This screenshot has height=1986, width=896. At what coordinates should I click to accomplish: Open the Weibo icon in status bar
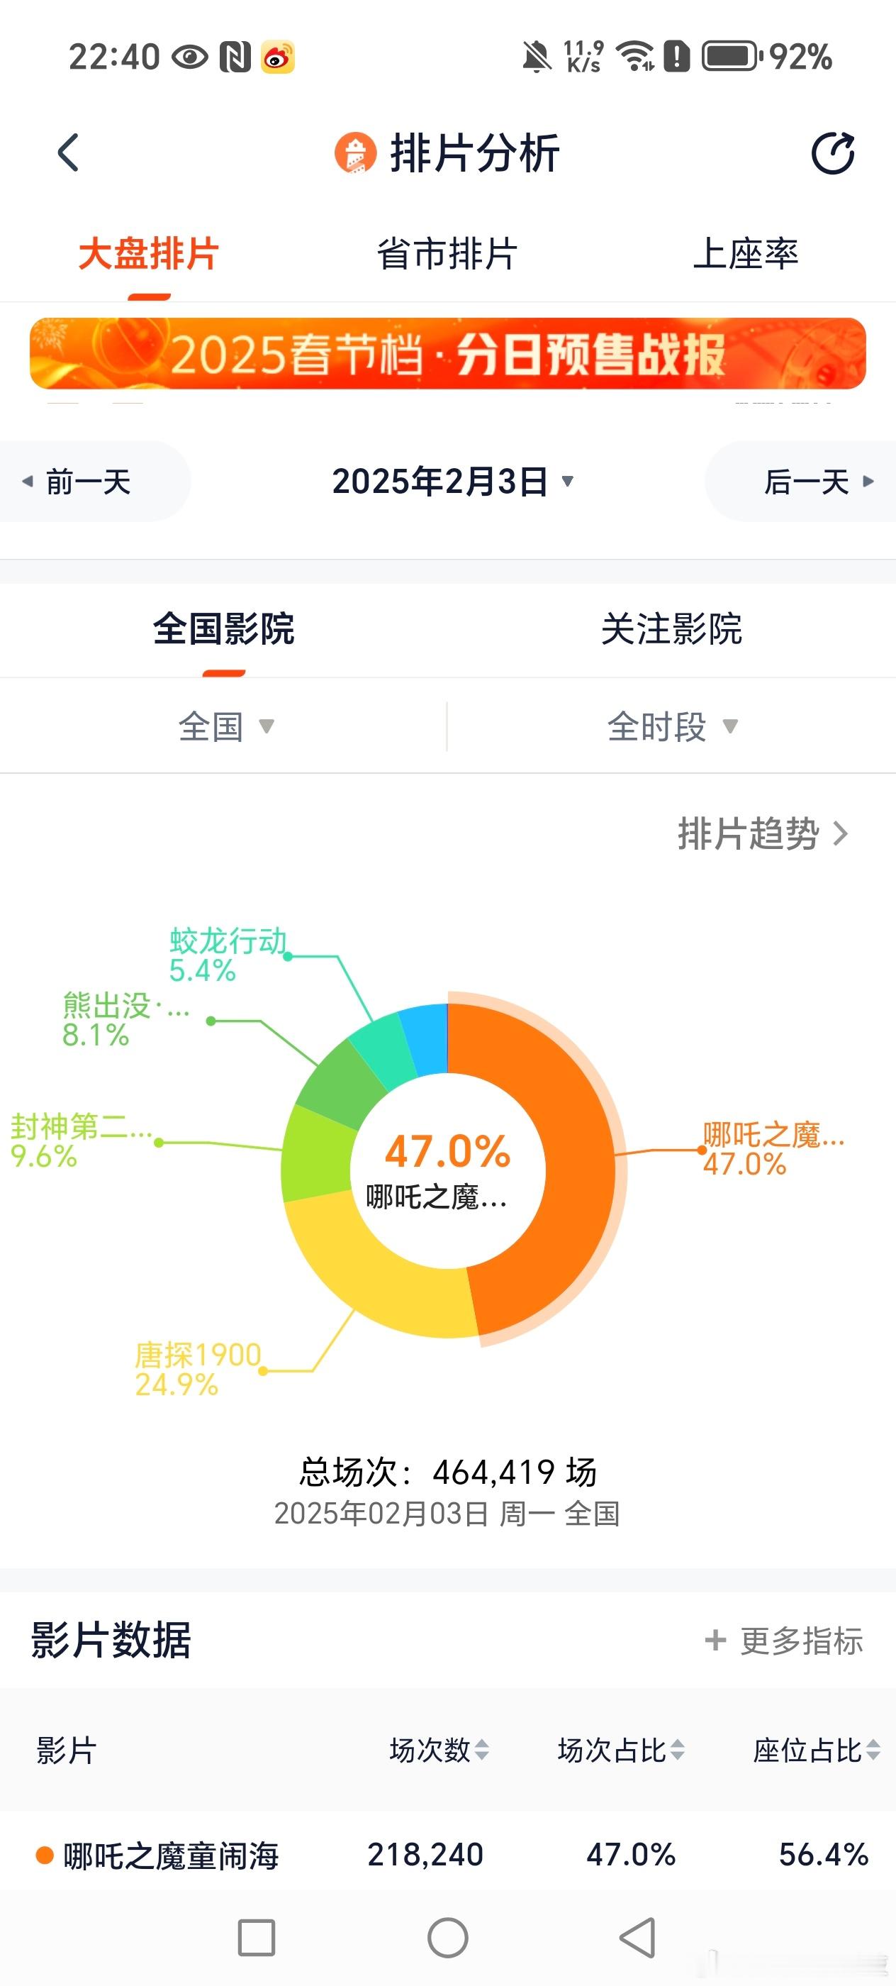coord(277,57)
